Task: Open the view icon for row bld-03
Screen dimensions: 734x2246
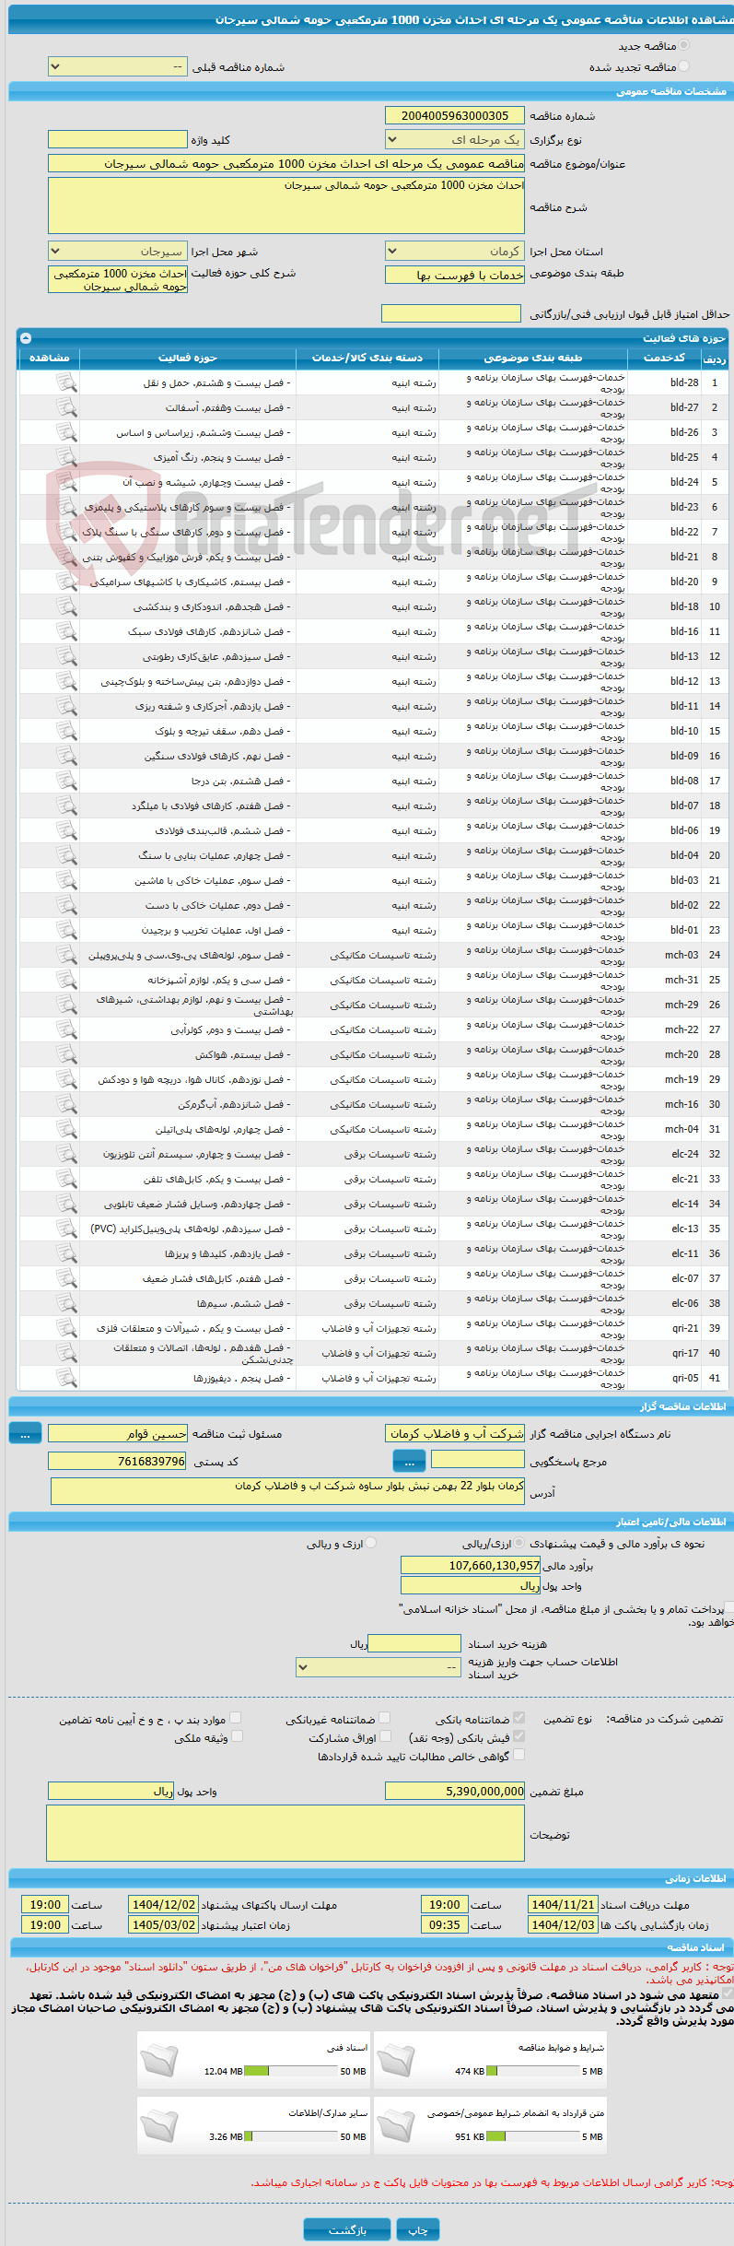Action: point(66,880)
